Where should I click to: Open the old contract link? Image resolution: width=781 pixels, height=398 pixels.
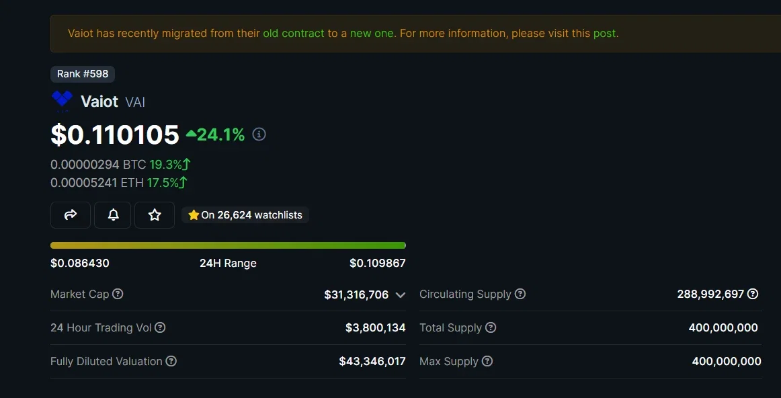[x=293, y=34]
